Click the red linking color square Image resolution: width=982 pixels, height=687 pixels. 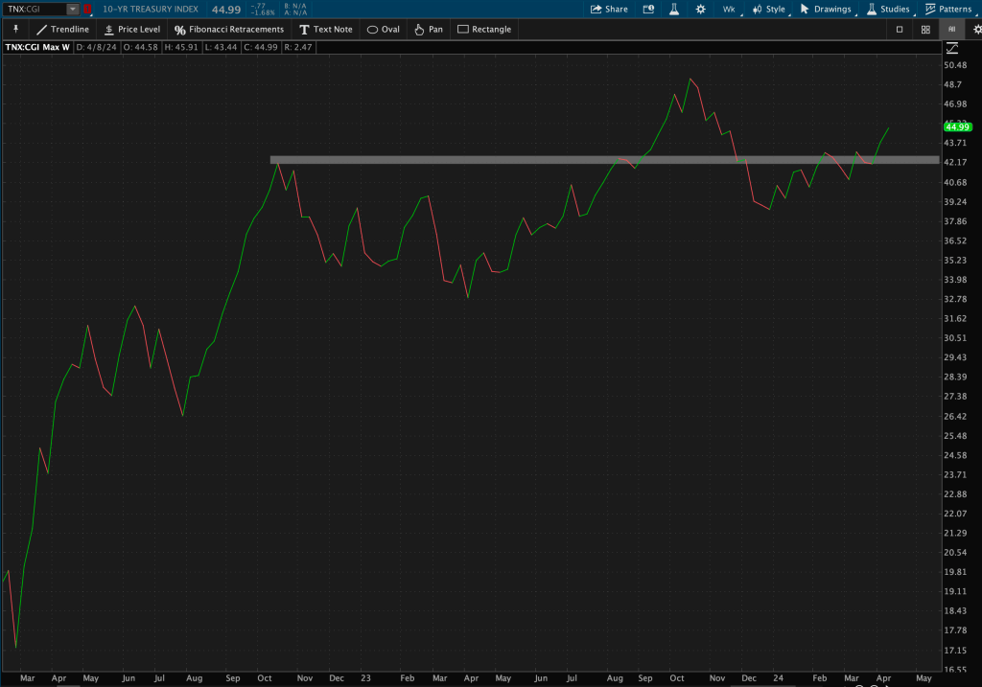tap(88, 9)
